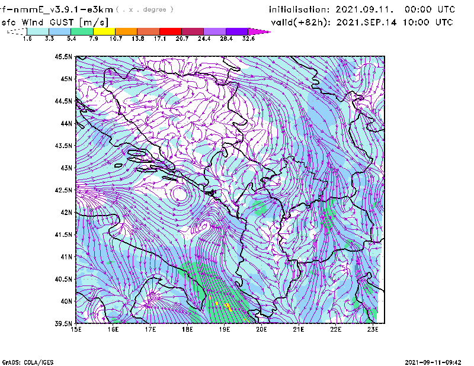
Task: Click the magenta arrow above 32.6
Action: pyautogui.click(x=259, y=31)
